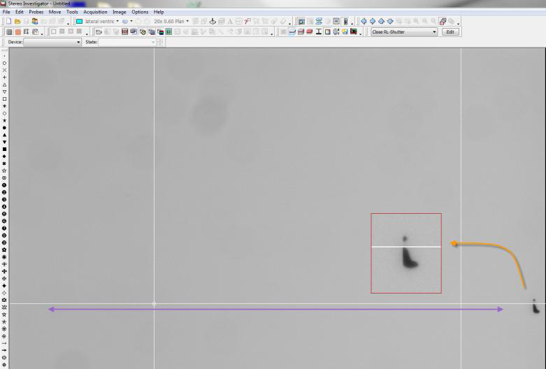Select the X-shaped marker in left palette

click(x=5, y=71)
